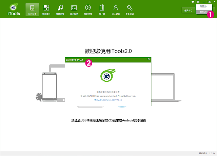Open the music note ringtones section

60,10
